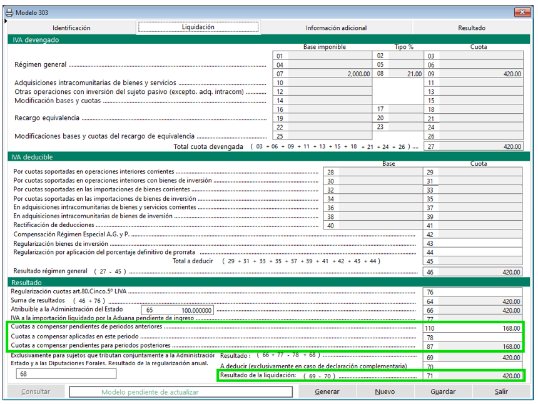Click recargo equivalencia cuota field 18
The width and height of the screenshot is (538, 404).
474,109
